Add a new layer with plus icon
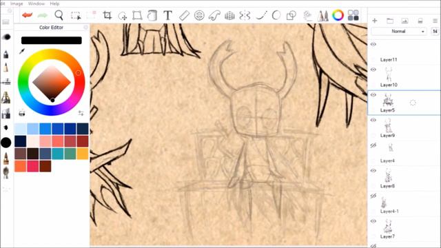Screen dimensions: 441x248 (x=375, y=21)
